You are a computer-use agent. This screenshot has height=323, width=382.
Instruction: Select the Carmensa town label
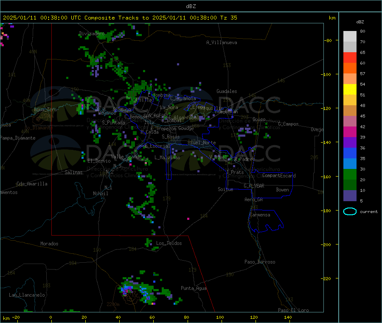point(260,215)
